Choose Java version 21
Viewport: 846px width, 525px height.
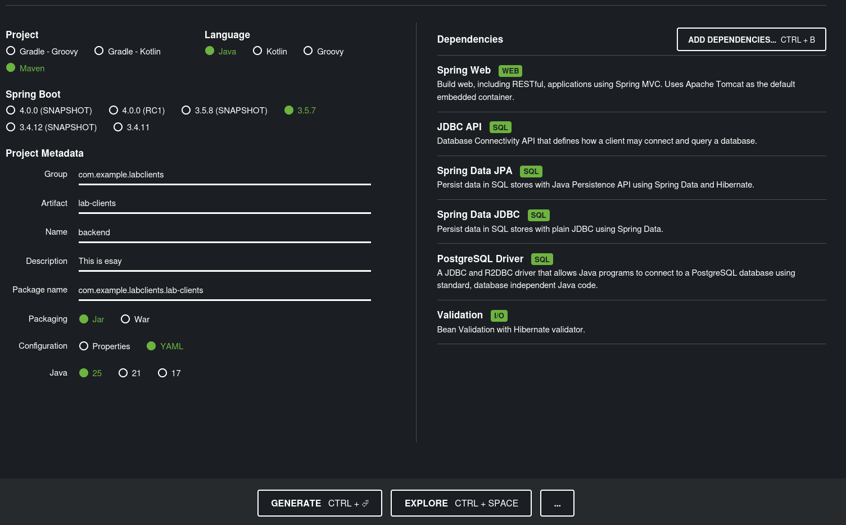(x=123, y=373)
